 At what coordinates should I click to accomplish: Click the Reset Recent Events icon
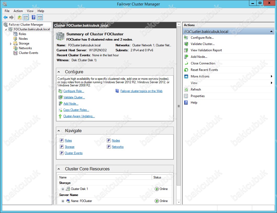[x=186, y=70]
